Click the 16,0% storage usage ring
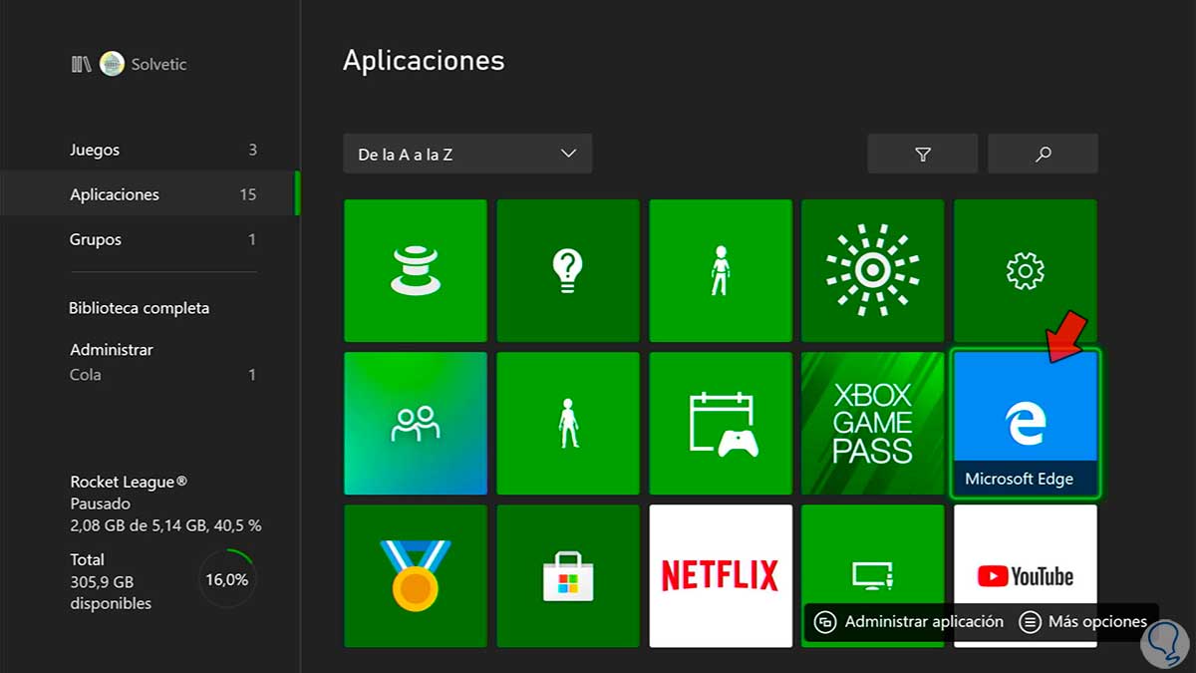Screen dimensions: 1196x673 (x=227, y=579)
